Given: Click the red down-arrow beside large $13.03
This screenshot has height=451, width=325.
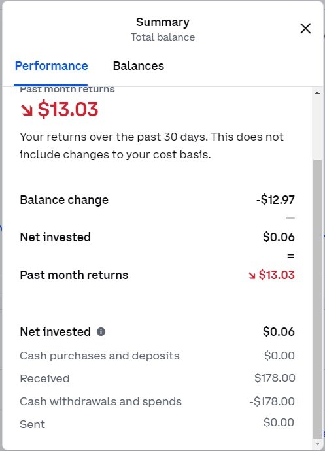Looking at the screenshot, I should click(x=27, y=110).
